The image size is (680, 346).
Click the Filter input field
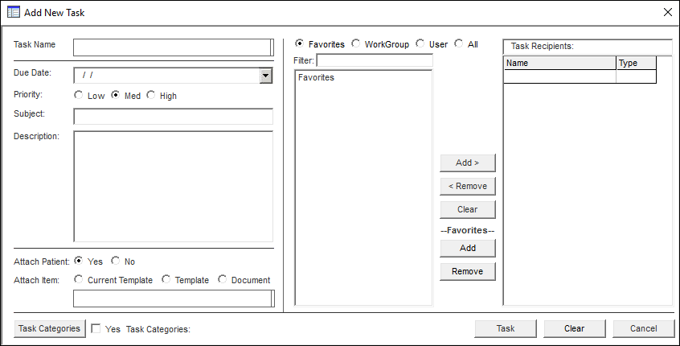(375, 60)
